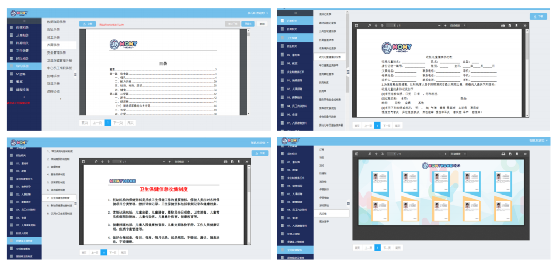This screenshot has height=265, width=556.
Task: Click zoom in plus in top-right PDF toolbar
Action: pyautogui.click(x=446, y=25)
